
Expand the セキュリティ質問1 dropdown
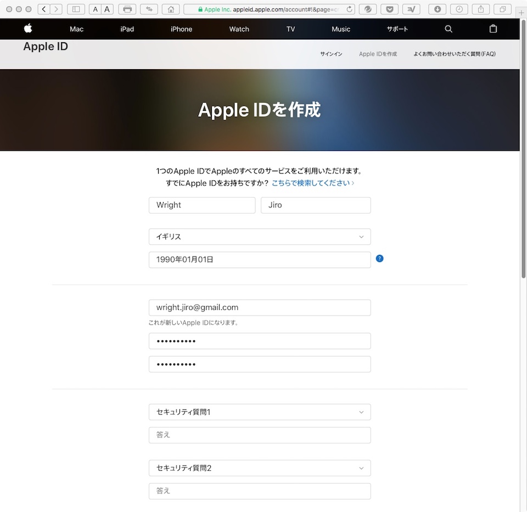tap(260, 412)
